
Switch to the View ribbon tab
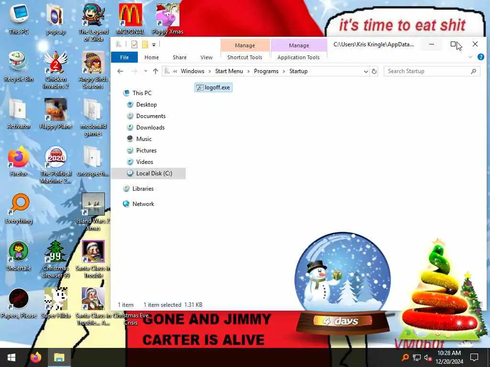[x=206, y=57]
